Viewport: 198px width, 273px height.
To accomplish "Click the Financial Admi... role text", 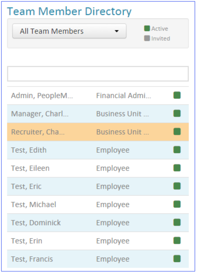I will (124, 96).
